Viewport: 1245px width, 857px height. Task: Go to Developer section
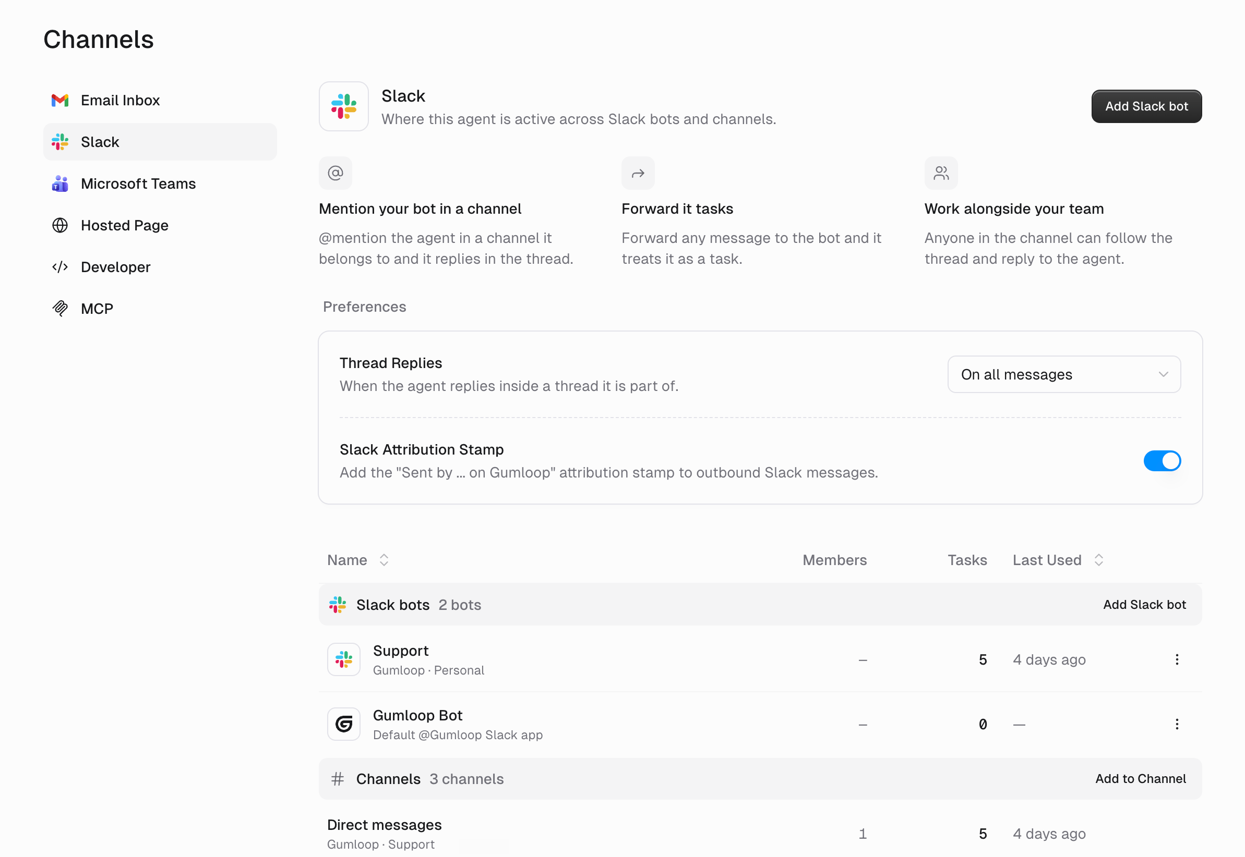pos(160,267)
